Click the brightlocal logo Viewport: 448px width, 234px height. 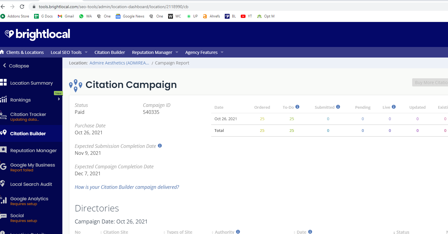click(37, 34)
